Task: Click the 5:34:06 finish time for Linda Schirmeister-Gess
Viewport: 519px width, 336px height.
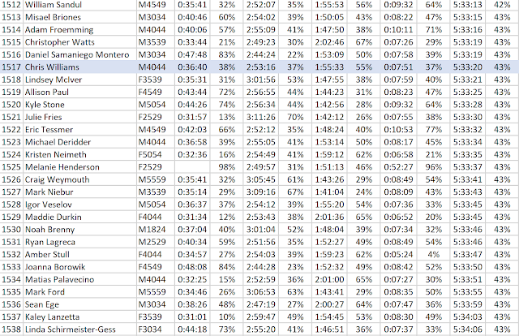Action: (x=467, y=330)
